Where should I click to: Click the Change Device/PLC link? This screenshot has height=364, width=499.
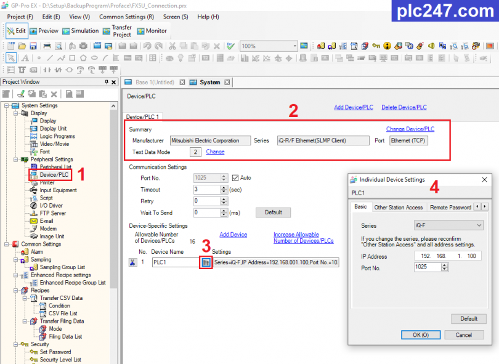tap(410, 129)
